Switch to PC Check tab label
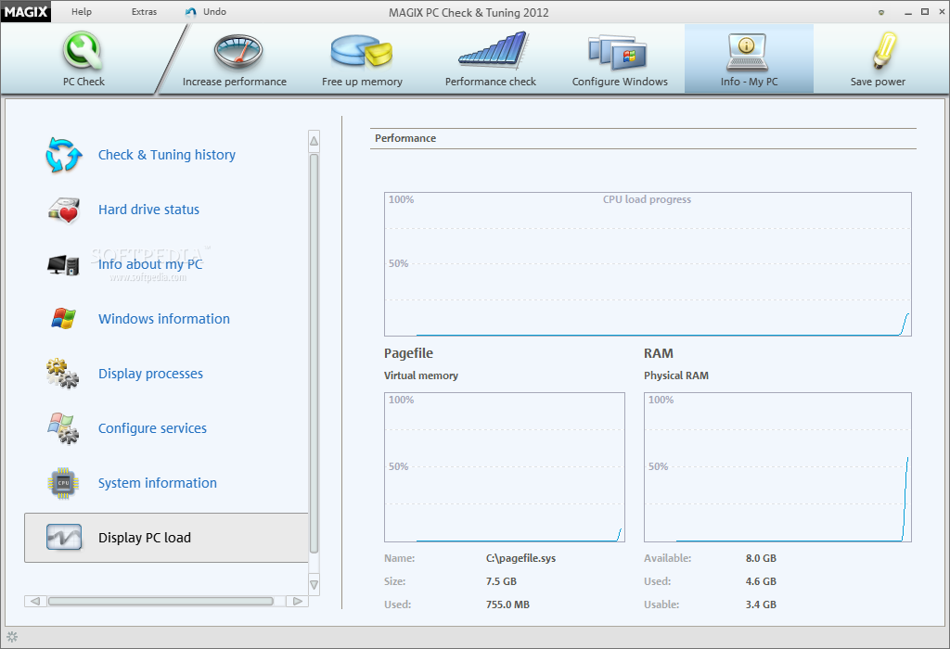 coord(83,82)
